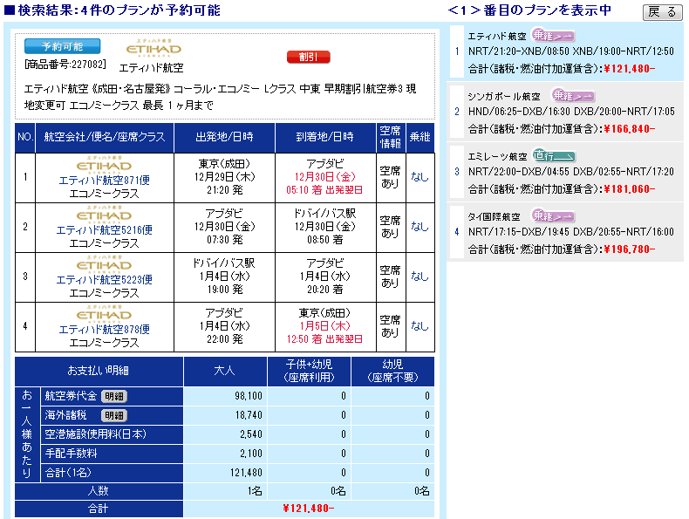Open the エティハド航空5216便 flight link
Viewport: 689px width, 519px height.
coord(104,229)
